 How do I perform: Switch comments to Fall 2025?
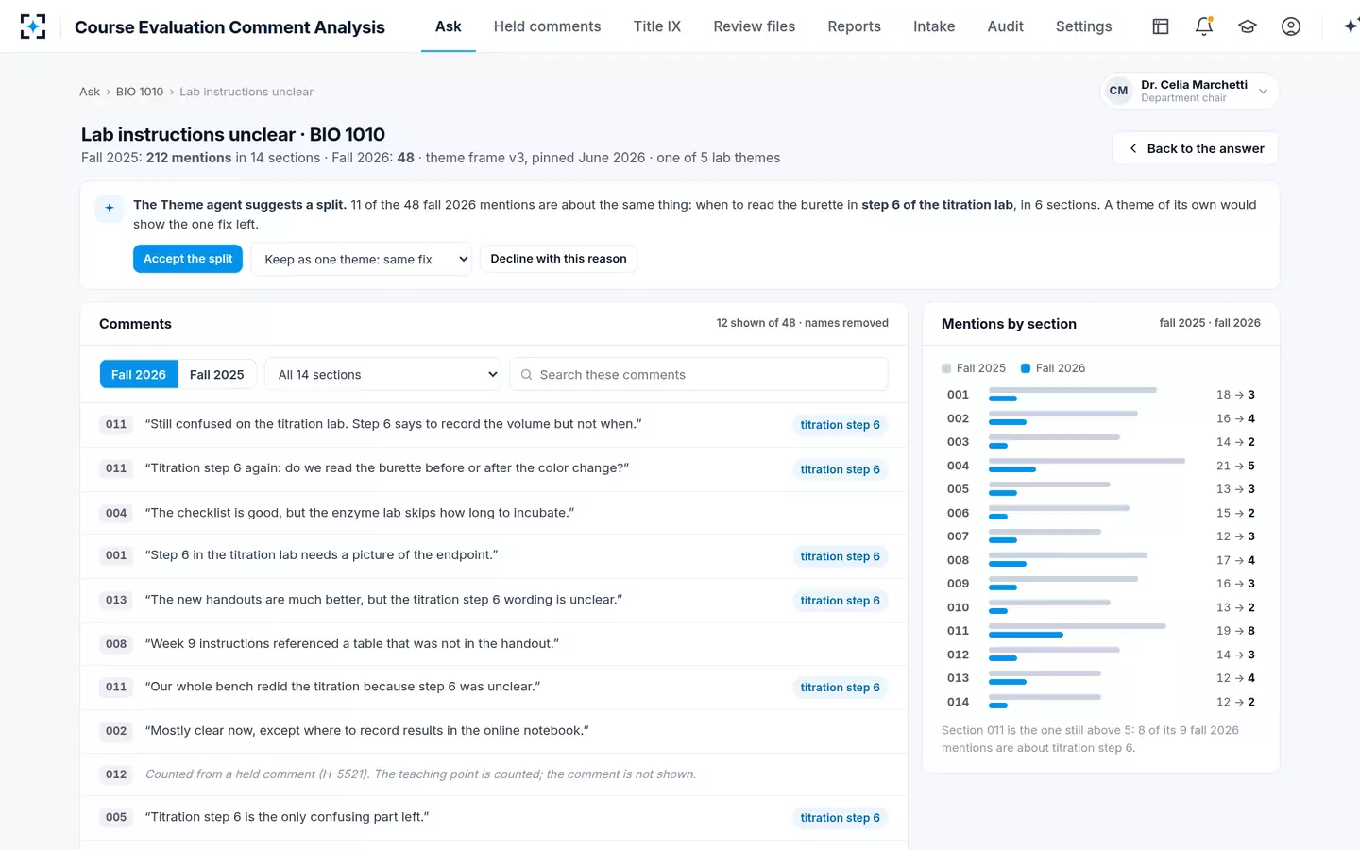point(216,375)
